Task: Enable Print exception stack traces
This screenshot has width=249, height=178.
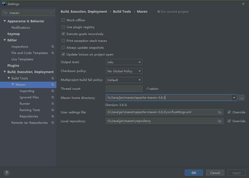Action: point(63,41)
